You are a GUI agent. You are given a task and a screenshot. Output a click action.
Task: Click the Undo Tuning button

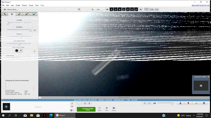pos(10,56)
